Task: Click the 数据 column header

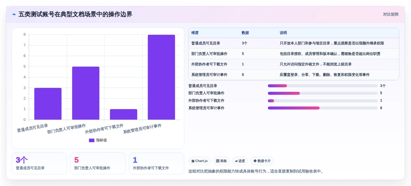Action: [245, 33]
